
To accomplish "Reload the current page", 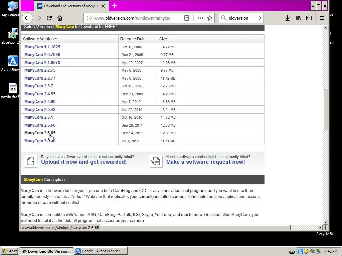I will (49, 18).
